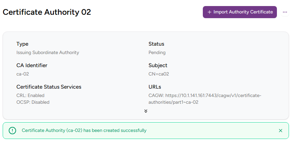Click the plus icon on Import button

click(x=210, y=12)
